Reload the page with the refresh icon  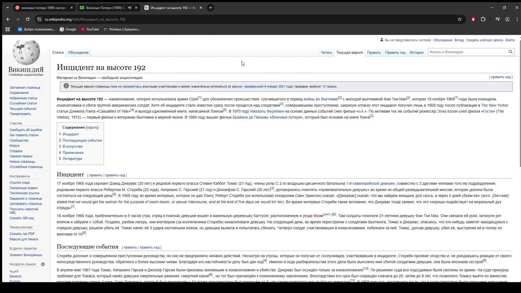(28, 19)
